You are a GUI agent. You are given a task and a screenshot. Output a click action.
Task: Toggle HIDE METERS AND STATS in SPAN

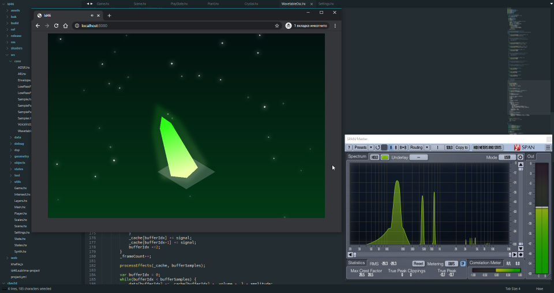(x=488, y=148)
